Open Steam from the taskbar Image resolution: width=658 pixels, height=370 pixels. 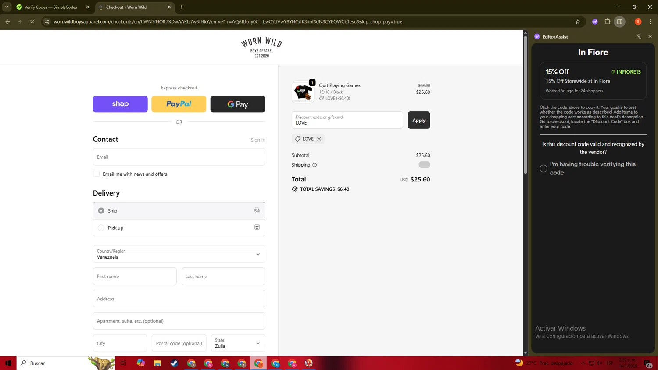[x=174, y=363]
